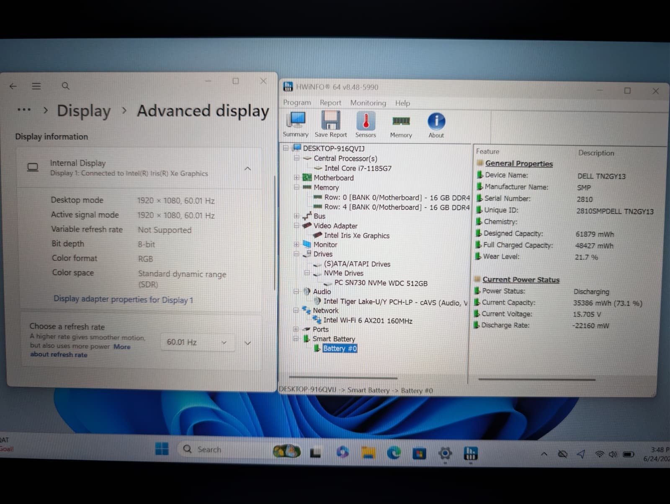Click the Windows Start button
The width and height of the screenshot is (670, 504).
pos(162,449)
